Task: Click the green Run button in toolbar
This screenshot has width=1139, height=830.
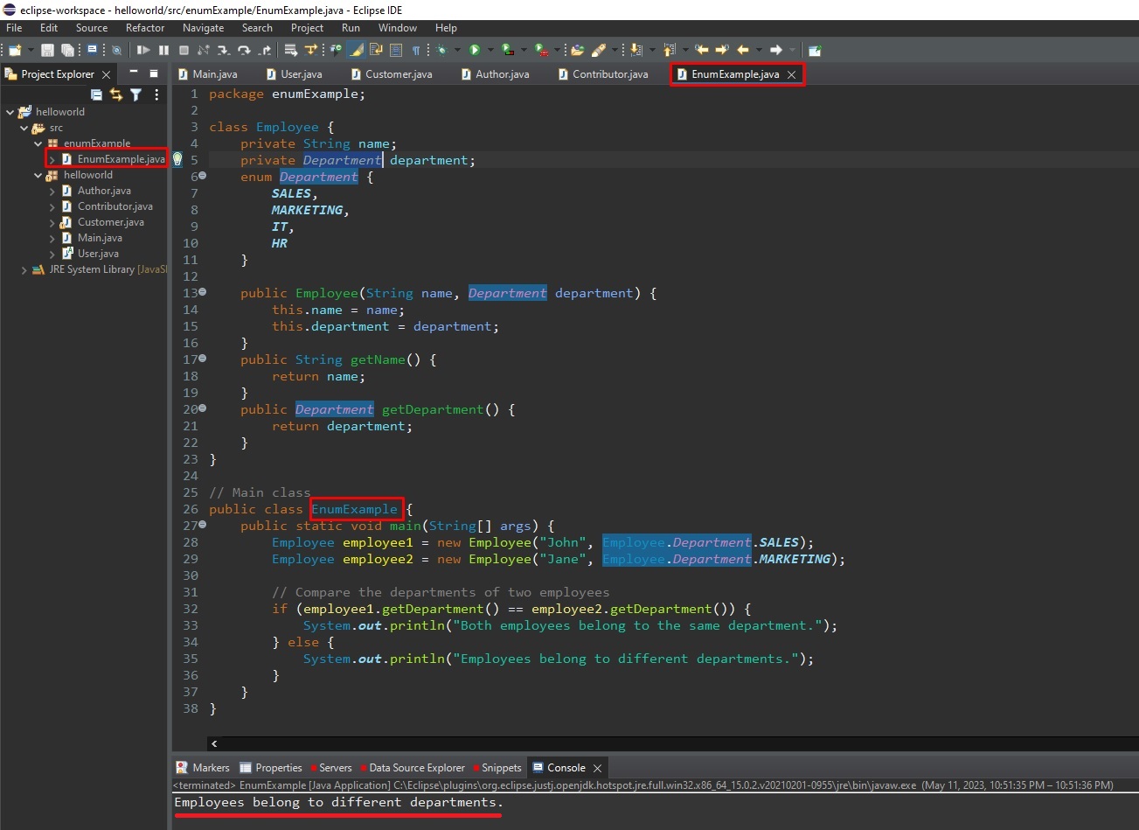Action: [x=475, y=51]
